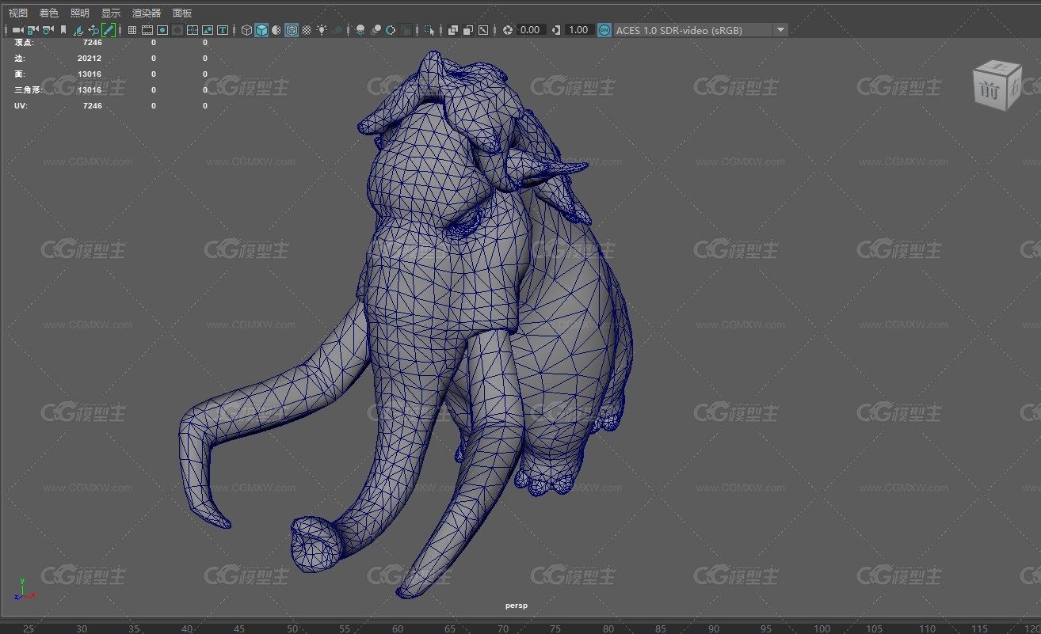Screen dimensions: 1041x634
Task: Click the 顶点 label in the HUD
Action: tap(25, 43)
